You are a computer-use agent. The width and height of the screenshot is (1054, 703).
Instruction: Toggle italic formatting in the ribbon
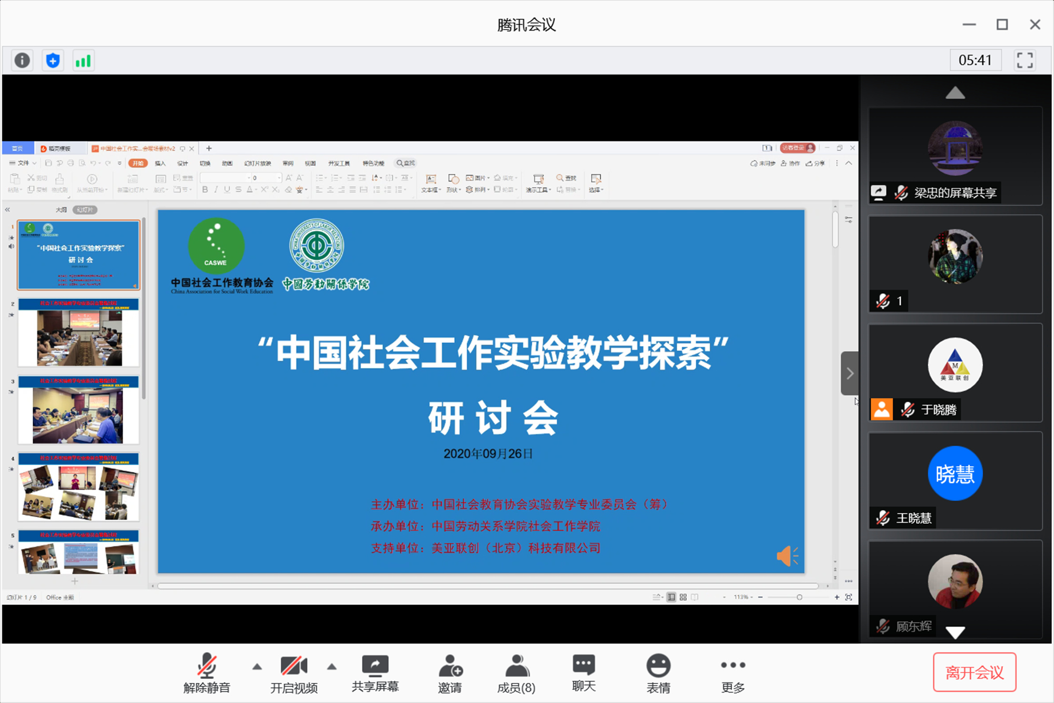click(216, 189)
